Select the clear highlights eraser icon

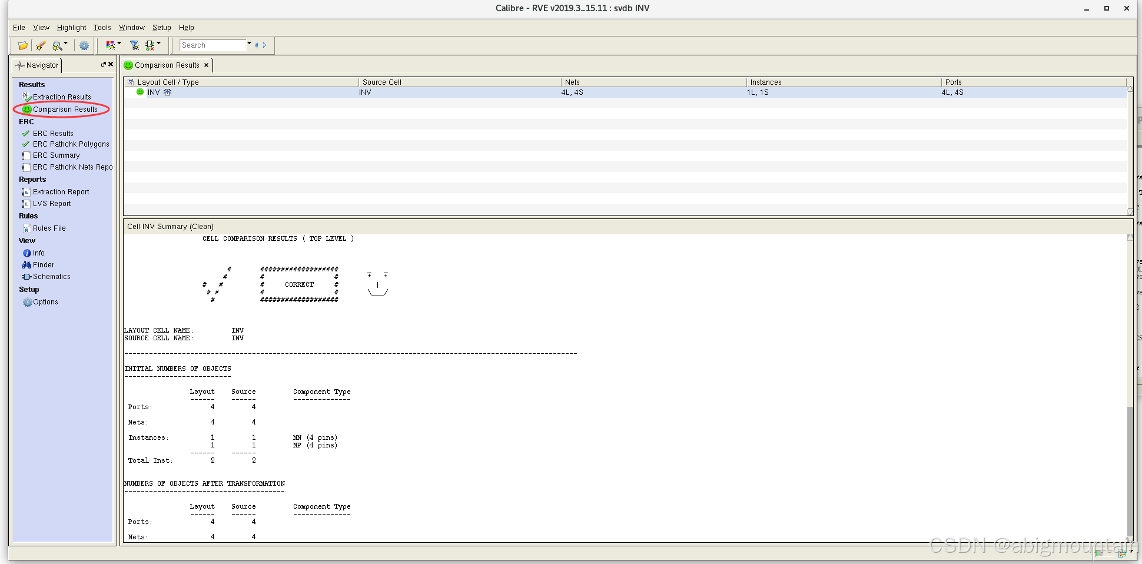[40, 45]
